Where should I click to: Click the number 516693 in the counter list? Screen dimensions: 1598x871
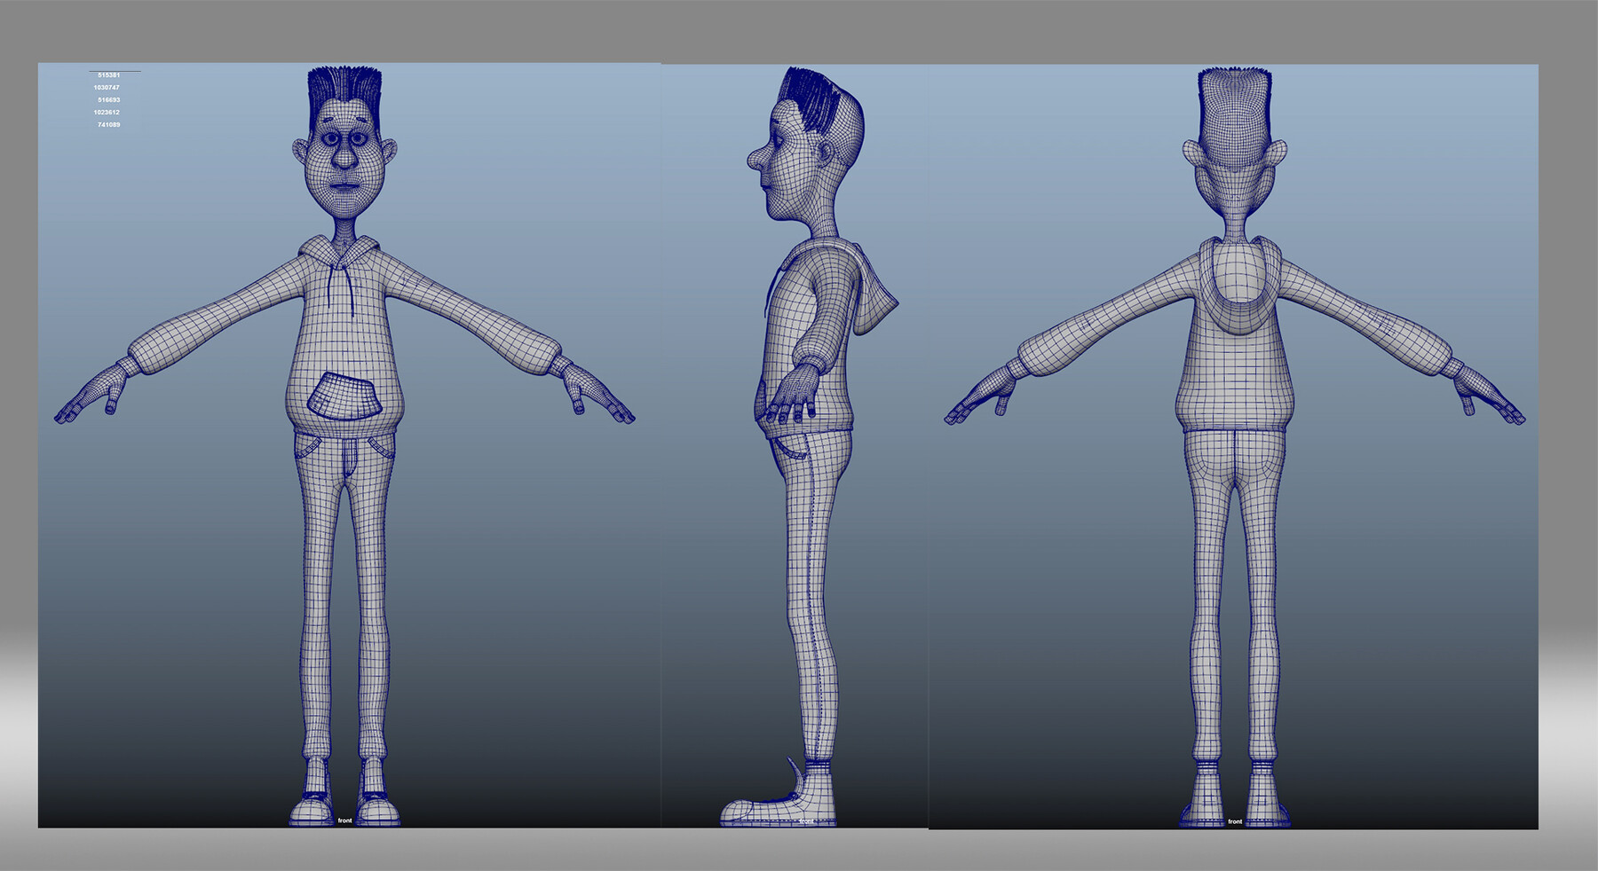point(108,100)
